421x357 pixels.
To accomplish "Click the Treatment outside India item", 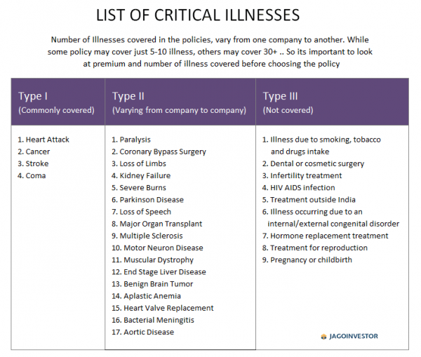I will click(309, 200).
